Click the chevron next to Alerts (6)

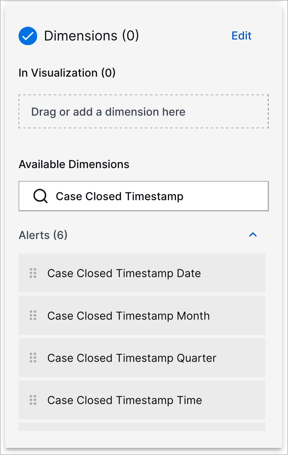[253, 235]
